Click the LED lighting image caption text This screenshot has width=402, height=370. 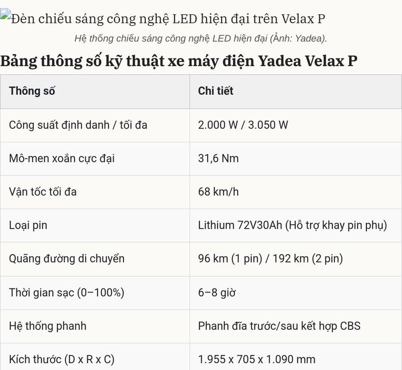tap(201, 38)
